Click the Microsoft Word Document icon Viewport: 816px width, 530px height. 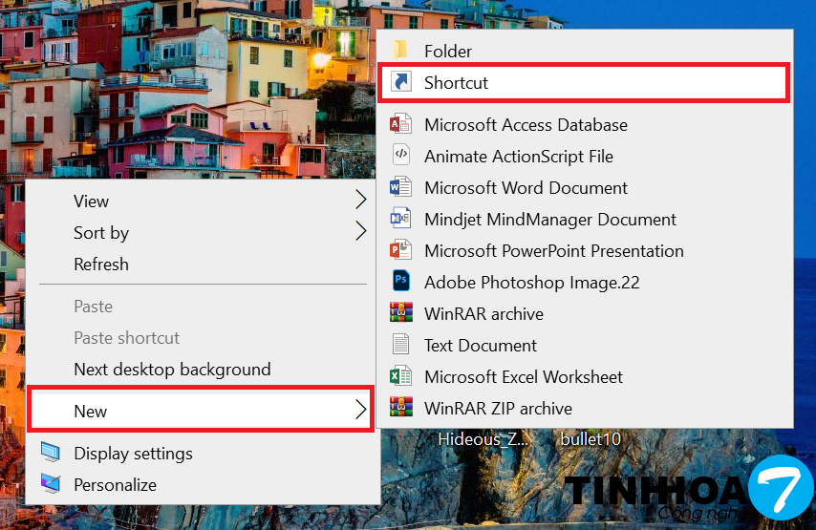(x=400, y=188)
